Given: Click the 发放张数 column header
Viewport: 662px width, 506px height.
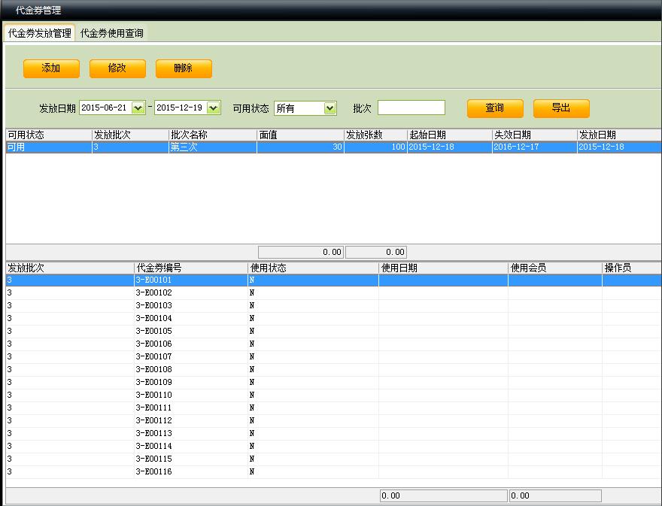Looking at the screenshot, I should coord(375,135).
